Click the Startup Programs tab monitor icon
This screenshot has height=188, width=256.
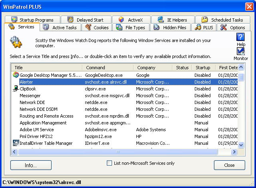[14, 20]
